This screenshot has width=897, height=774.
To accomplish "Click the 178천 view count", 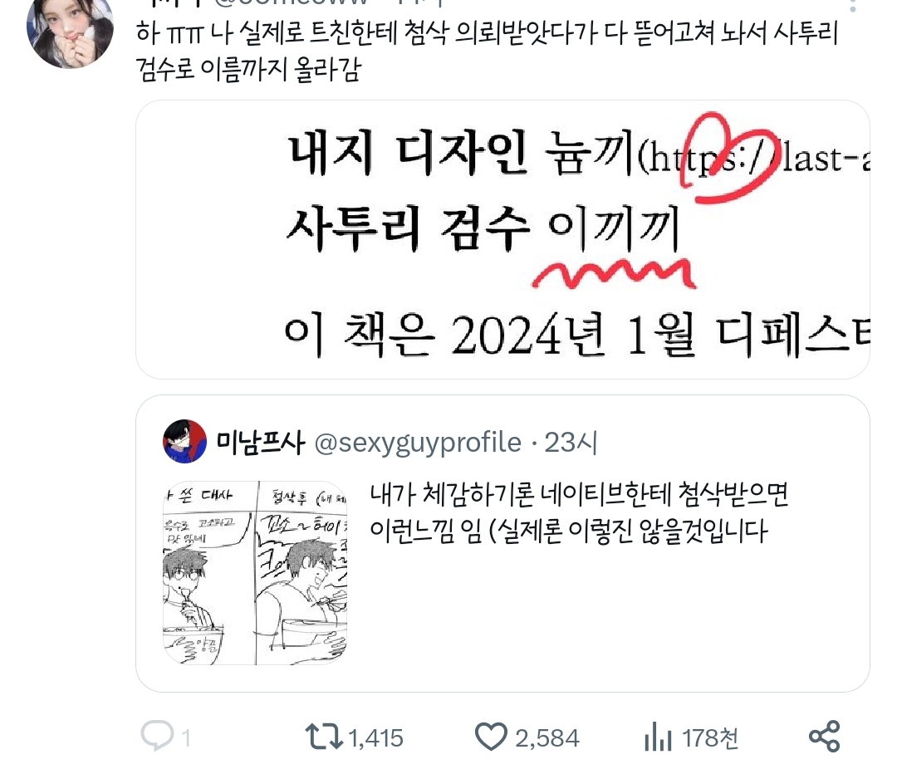I will [x=710, y=738].
